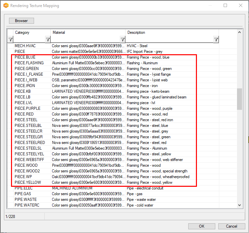Sort by the Category column header
Image resolution: width=249 pixels, height=233 pixels.
[x=32, y=32]
